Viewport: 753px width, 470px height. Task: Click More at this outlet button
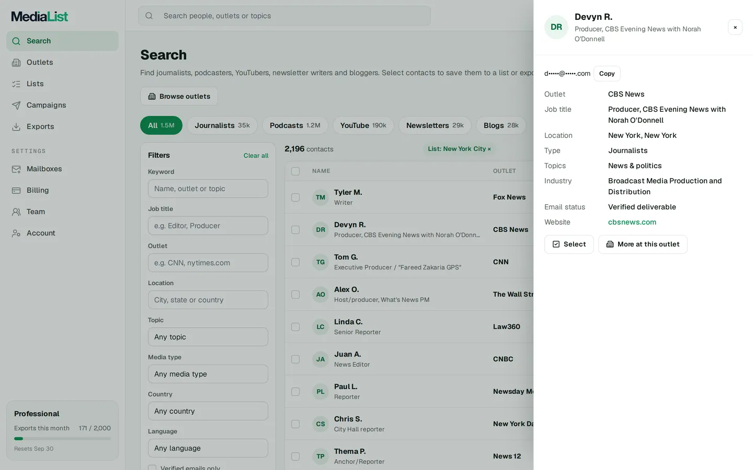click(x=643, y=244)
